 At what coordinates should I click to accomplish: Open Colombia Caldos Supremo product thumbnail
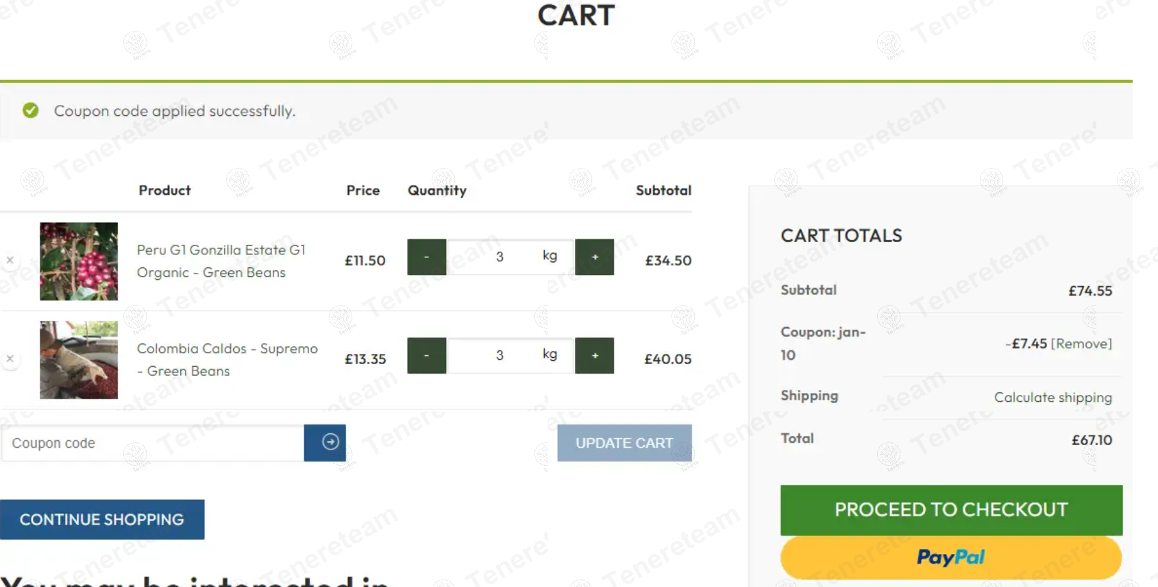pyautogui.click(x=79, y=360)
